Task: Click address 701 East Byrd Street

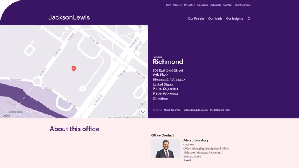Action: pyautogui.click(x=168, y=70)
